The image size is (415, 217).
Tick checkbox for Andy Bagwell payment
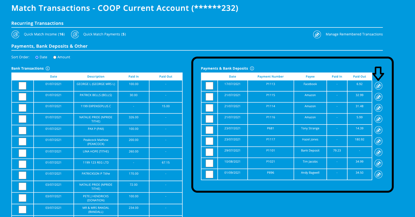pos(209,174)
